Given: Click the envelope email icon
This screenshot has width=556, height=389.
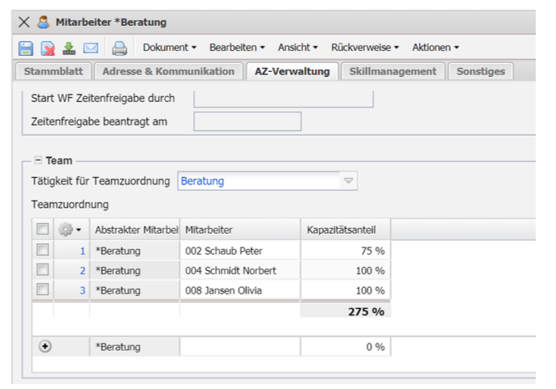Looking at the screenshot, I should [91, 48].
